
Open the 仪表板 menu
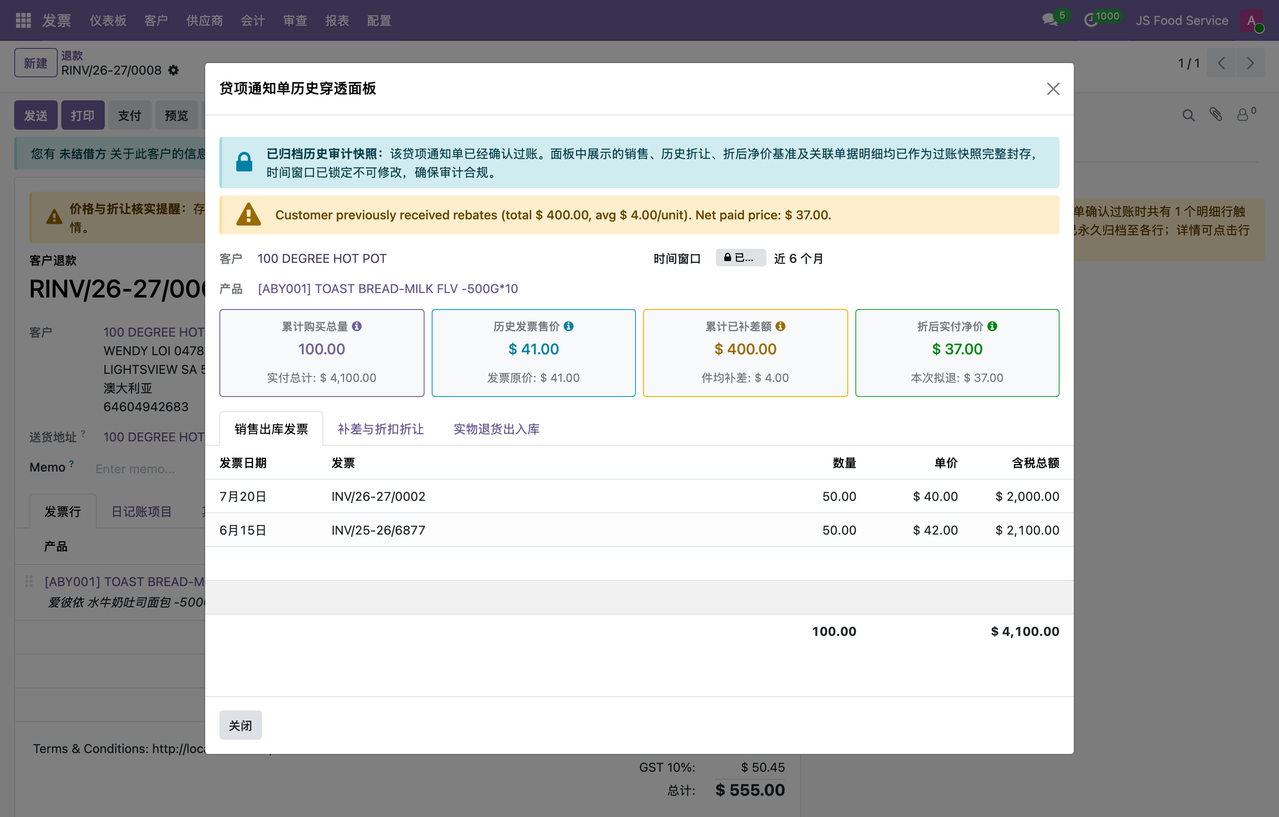coord(108,20)
